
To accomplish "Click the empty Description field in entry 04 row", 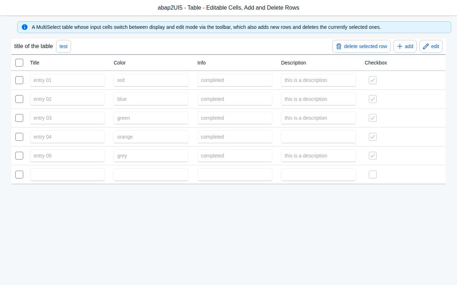I will tap(318, 137).
